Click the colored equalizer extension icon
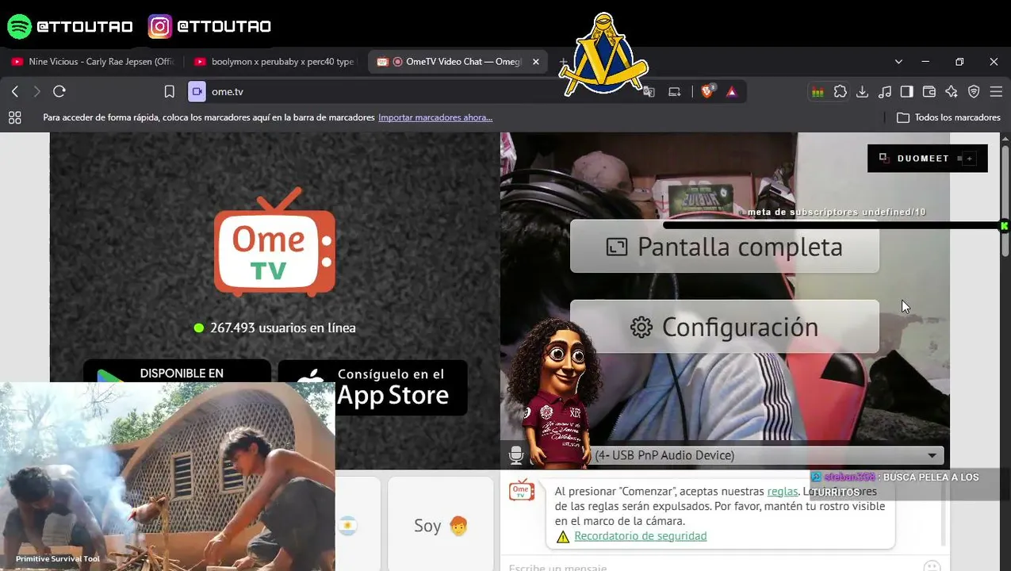 [818, 92]
